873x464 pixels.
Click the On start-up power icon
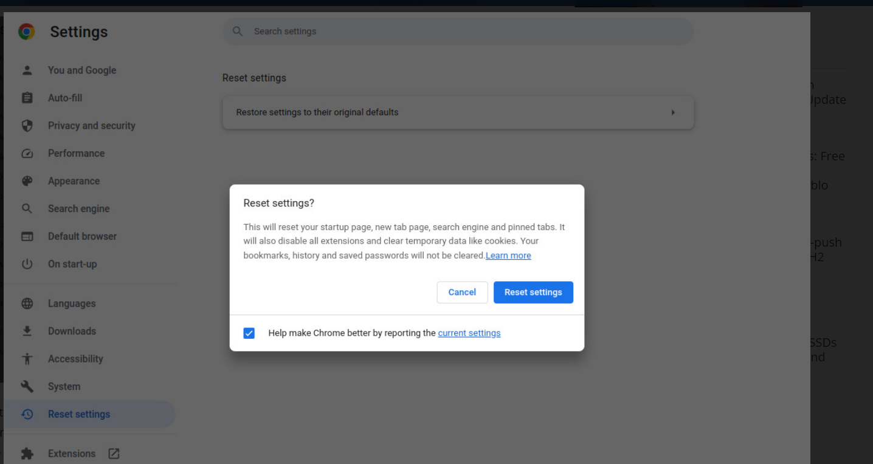pyautogui.click(x=27, y=264)
